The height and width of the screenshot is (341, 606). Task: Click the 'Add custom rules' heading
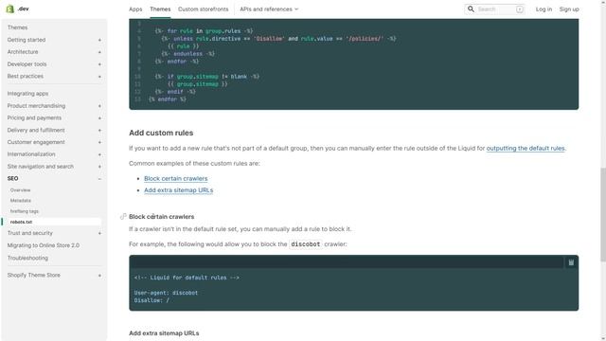161,133
